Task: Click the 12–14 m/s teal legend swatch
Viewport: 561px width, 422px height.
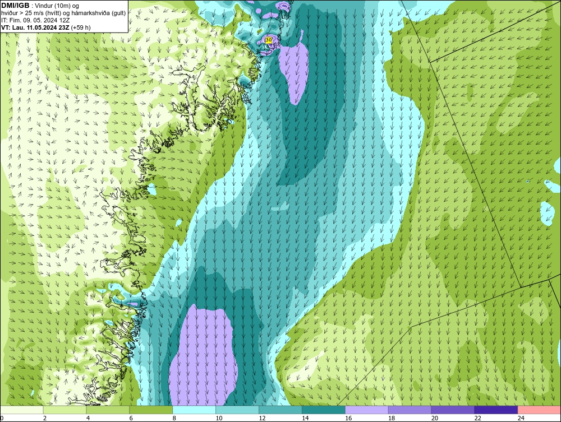Action: pos(280,410)
